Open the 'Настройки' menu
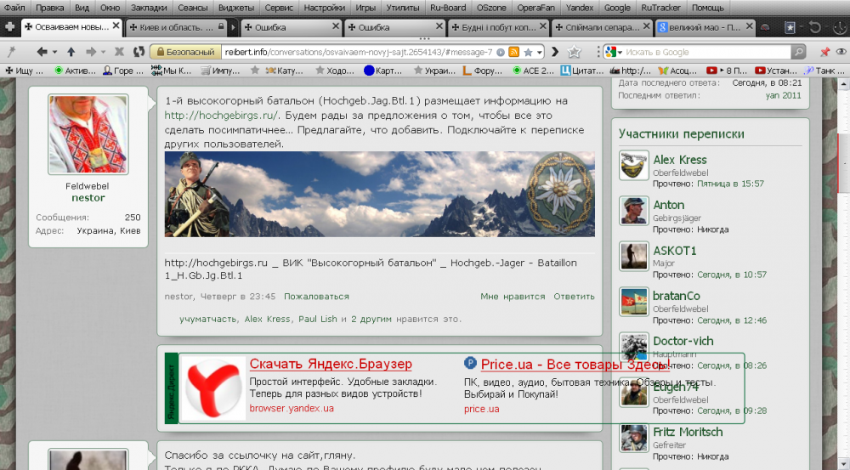This screenshot has height=470, width=850. pos(324,8)
